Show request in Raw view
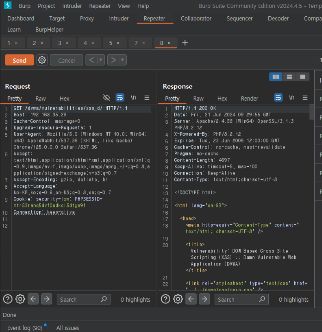This screenshot has width=322, height=332. (40, 99)
